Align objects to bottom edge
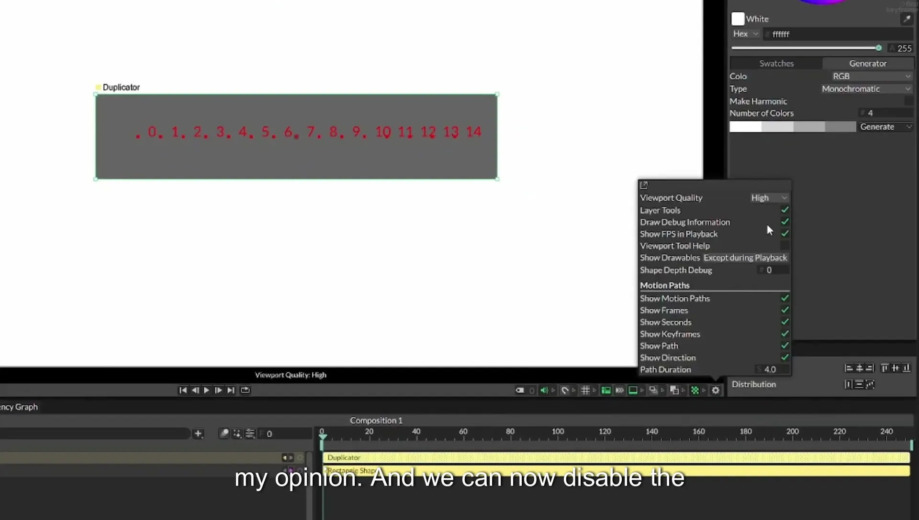The width and height of the screenshot is (919, 520). [x=906, y=368]
